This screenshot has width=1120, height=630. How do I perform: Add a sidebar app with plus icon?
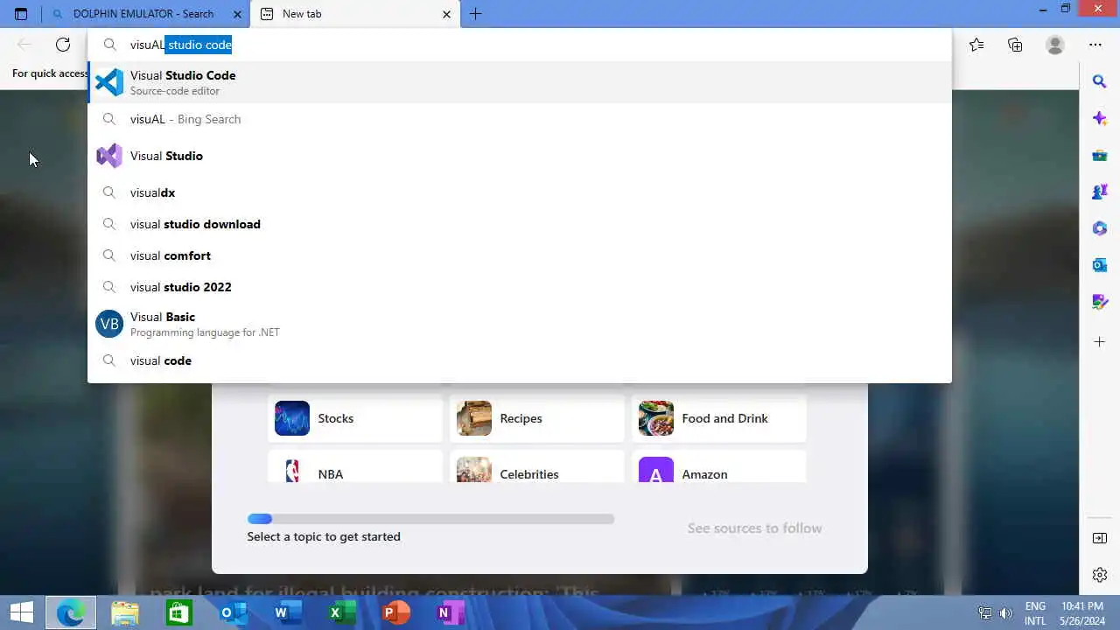pyautogui.click(x=1100, y=341)
